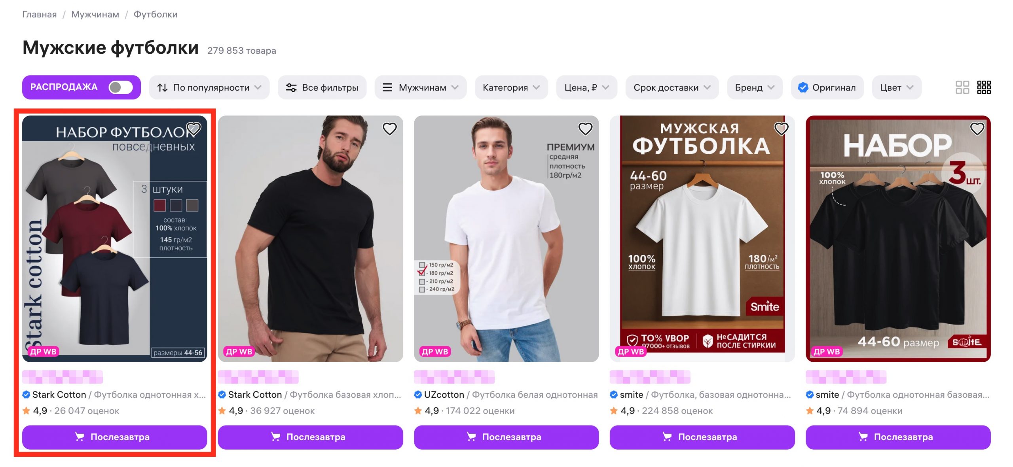1013x467 pixels.
Task: Go to Главная in the breadcrumb
Action: [40, 14]
